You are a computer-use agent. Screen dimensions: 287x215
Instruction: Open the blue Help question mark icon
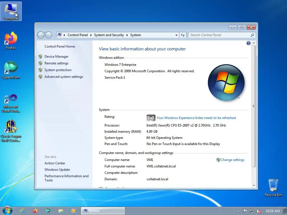248,43
